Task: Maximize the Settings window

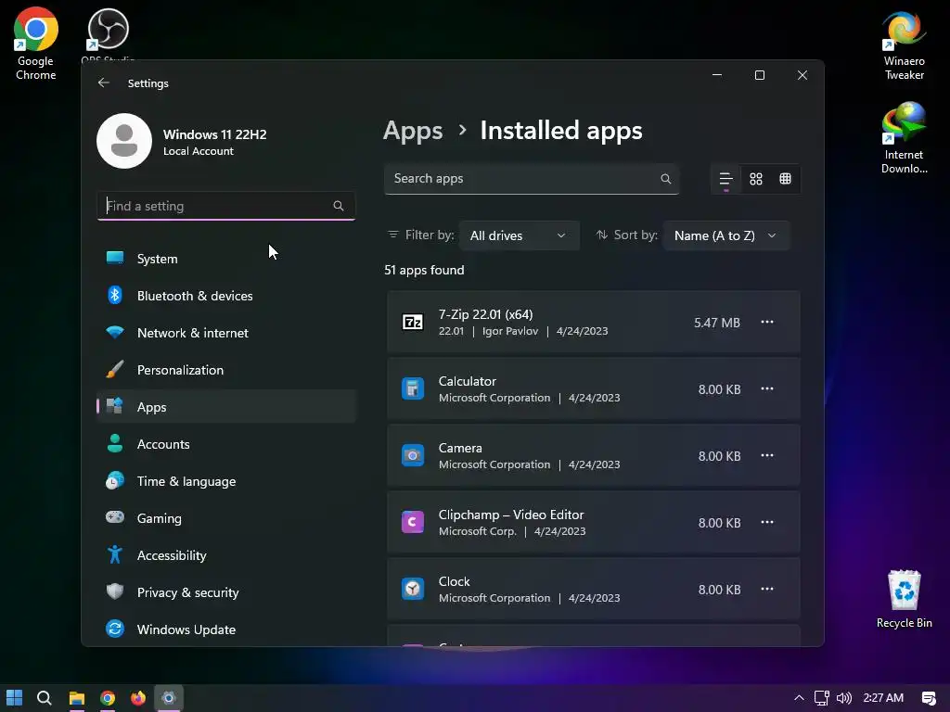Action: (760, 75)
